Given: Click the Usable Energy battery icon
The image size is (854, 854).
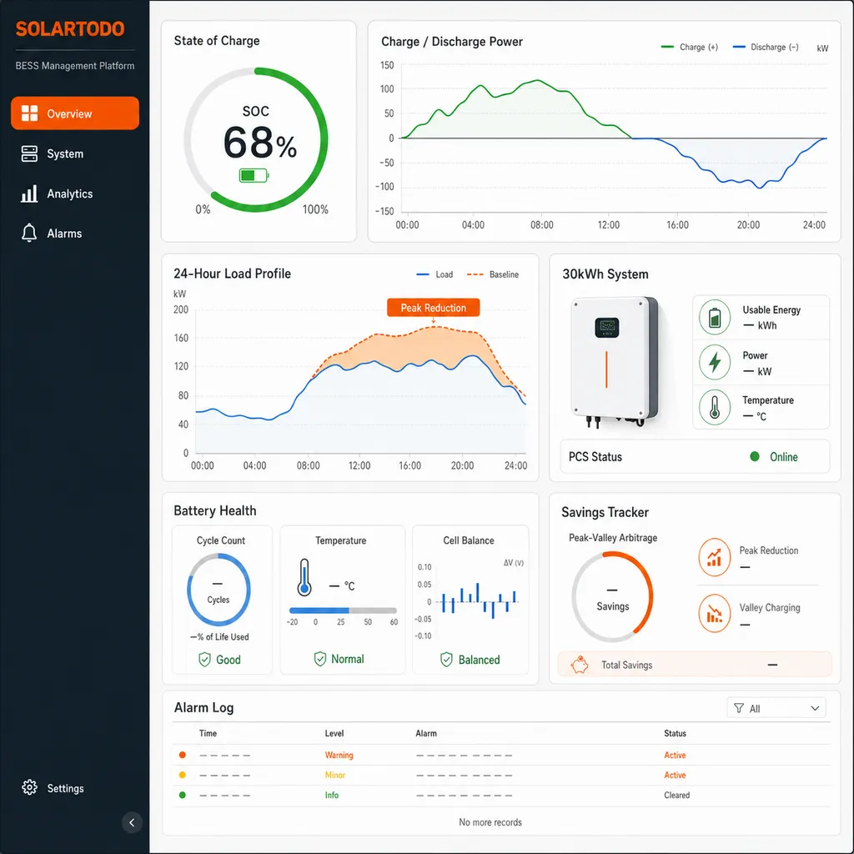Looking at the screenshot, I should [x=715, y=317].
